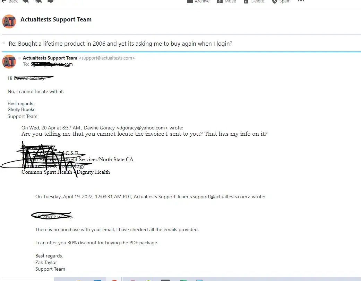Mark this message as Spam
Image resolution: width=361 pixels, height=281 pixels.
click(x=281, y=1)
